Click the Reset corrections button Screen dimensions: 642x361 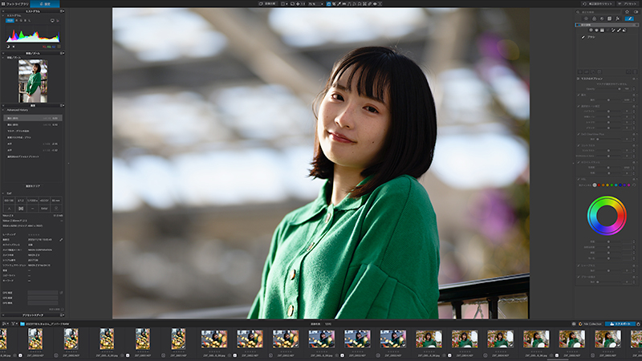click(x=598, y=4)
